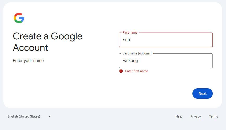Click the Google logo
226x130 pixels.
click(x=19, y=18)
